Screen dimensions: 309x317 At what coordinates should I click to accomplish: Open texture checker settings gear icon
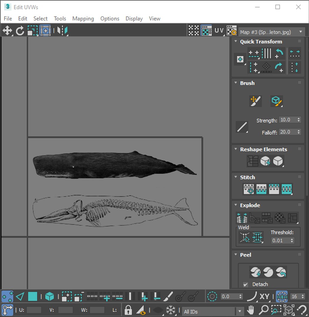pyautogui.click(x=231, y=31)
